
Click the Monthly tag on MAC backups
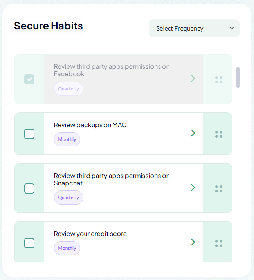[x=67, y=139]
